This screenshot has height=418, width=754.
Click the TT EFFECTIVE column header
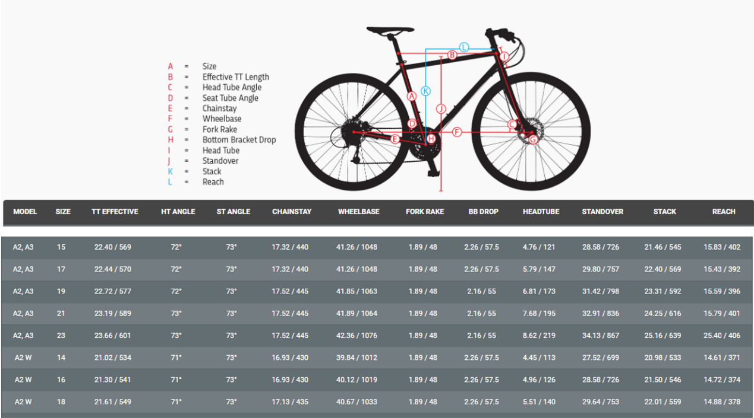point(115,212)
